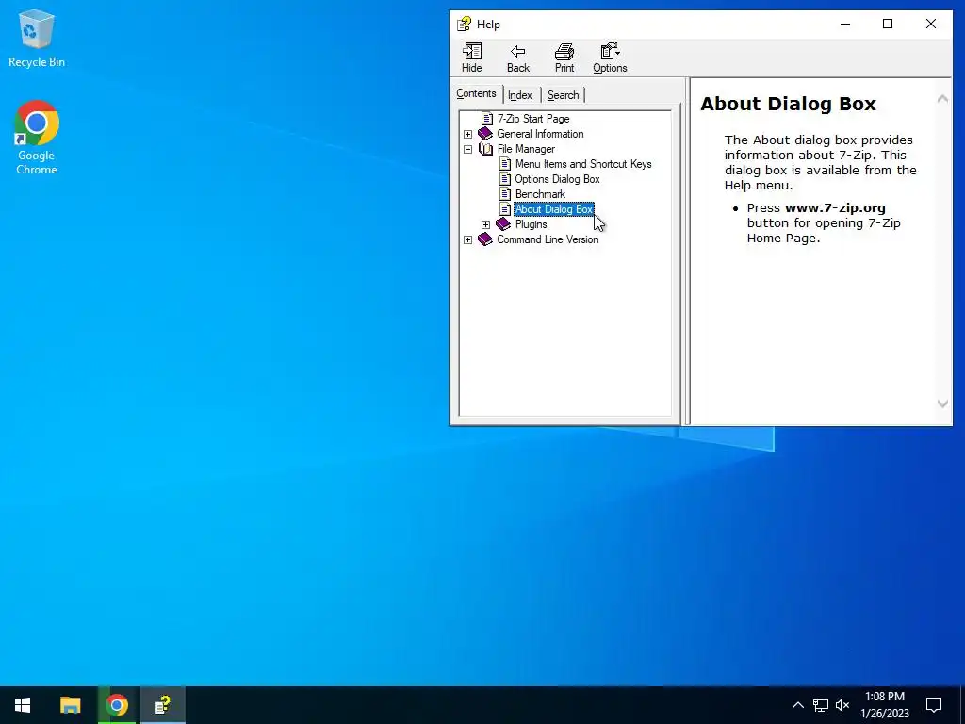Expand the Plugins book

pos(485,224)
